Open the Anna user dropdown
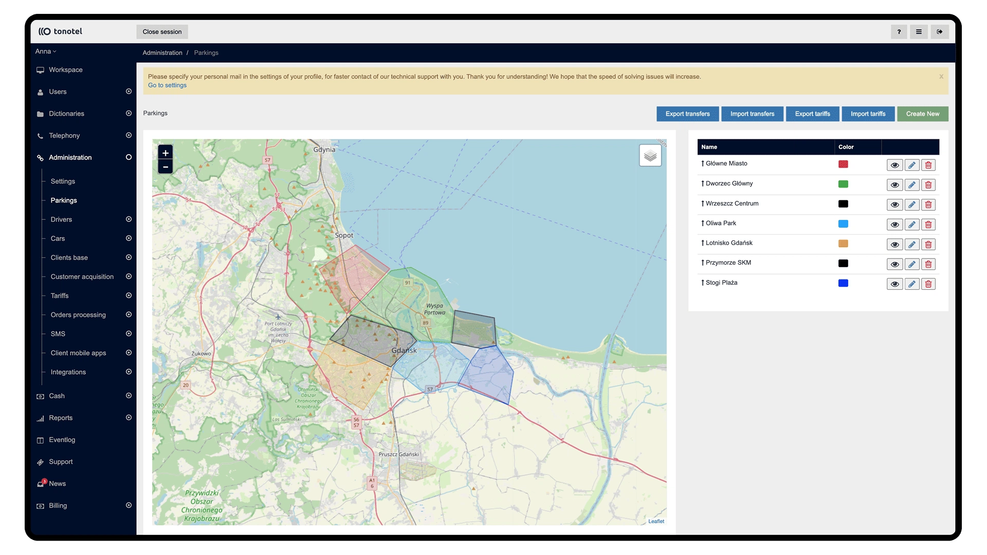The width and height of the screenshot is (987, 555). (46, 51)
